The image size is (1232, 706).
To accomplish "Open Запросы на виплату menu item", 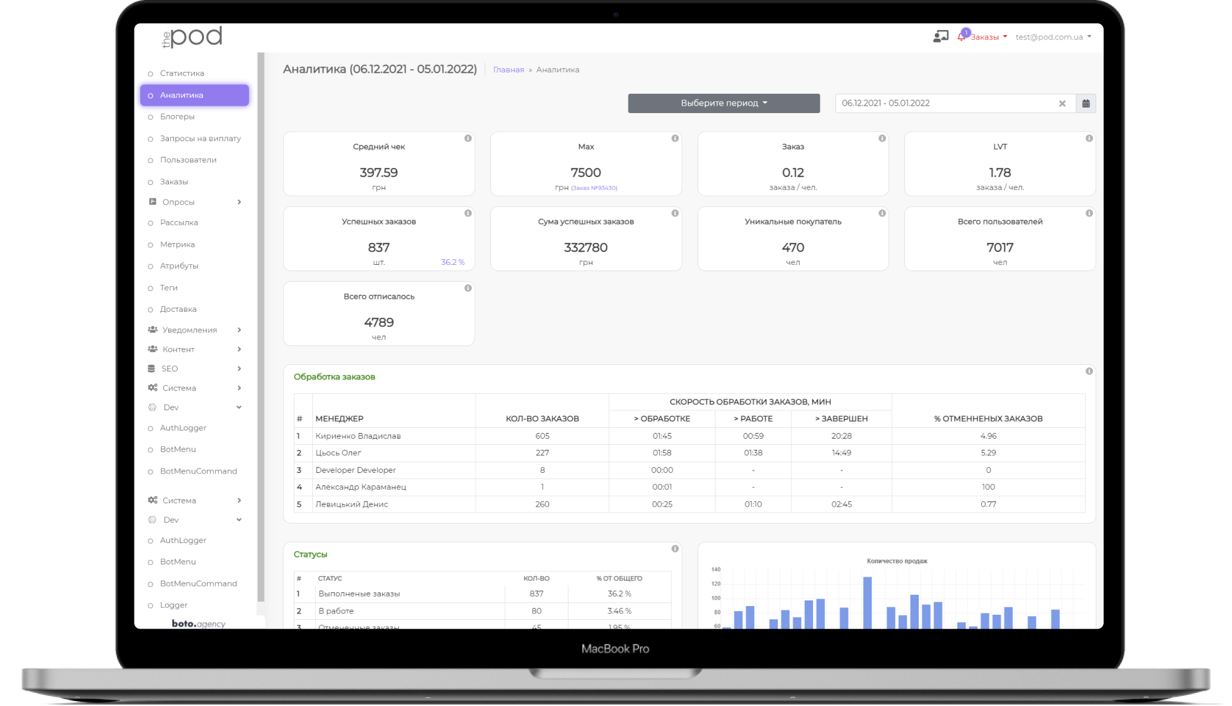I will click(x=200, y=139).
